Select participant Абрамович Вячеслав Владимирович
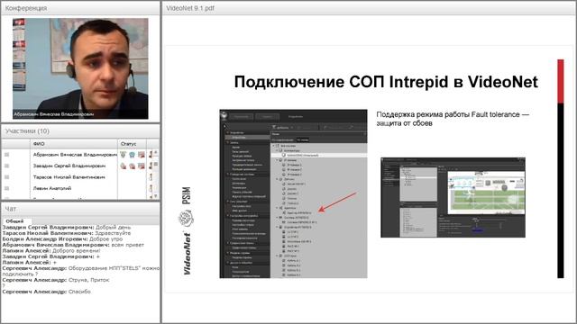 (75, 155)
